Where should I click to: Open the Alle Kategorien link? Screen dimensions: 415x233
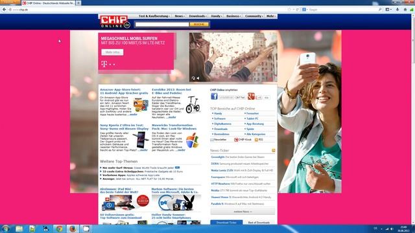point(255,134)
